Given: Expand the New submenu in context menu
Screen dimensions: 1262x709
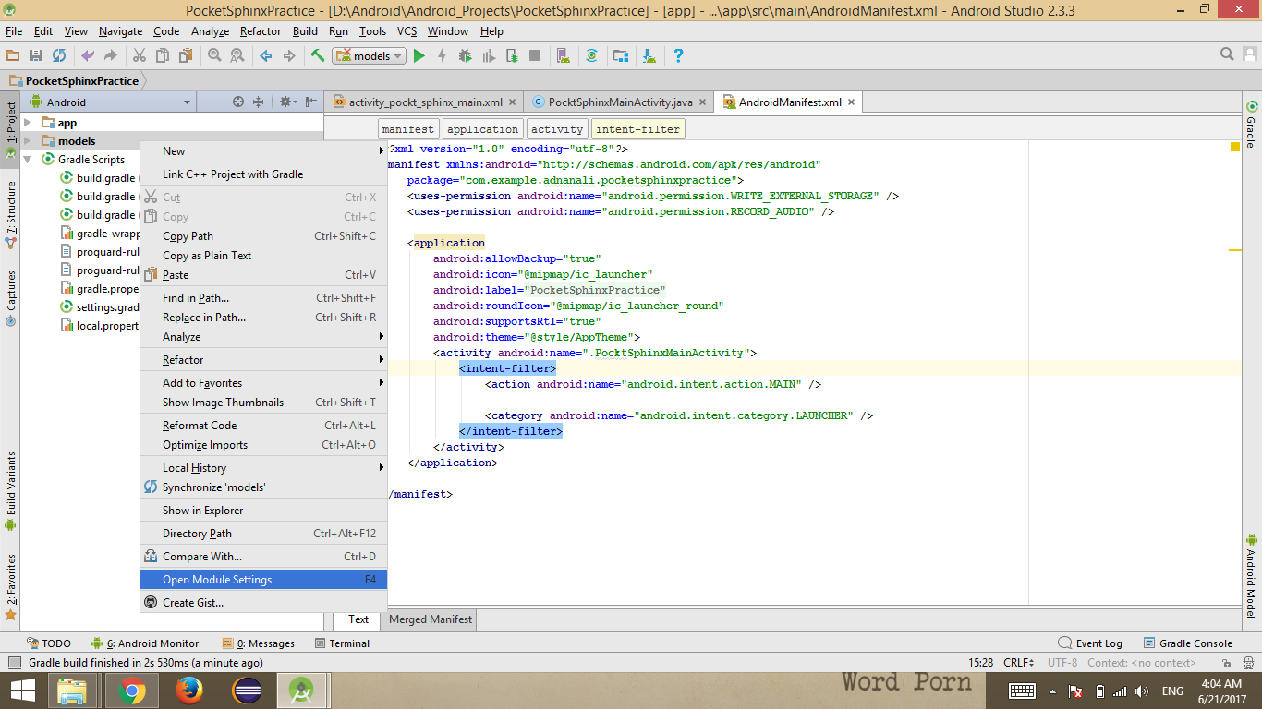Looking at the screenshot, I should 263,151.
